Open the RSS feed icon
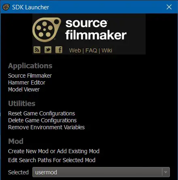This screenshot has height=180, width=178. coord(37,50)
